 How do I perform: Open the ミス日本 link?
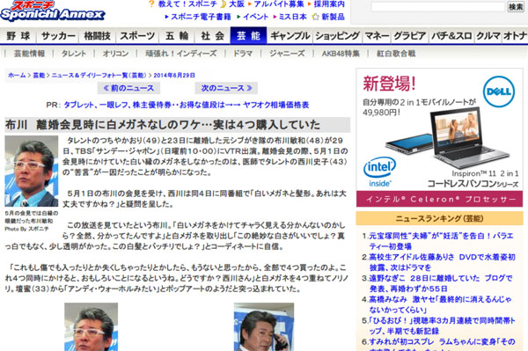pos(293,17)
